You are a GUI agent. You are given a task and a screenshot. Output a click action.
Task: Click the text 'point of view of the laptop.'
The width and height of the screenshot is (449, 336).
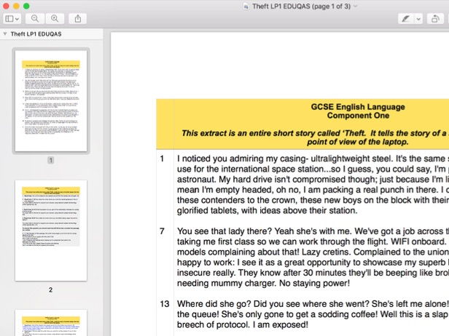(358, 142)
